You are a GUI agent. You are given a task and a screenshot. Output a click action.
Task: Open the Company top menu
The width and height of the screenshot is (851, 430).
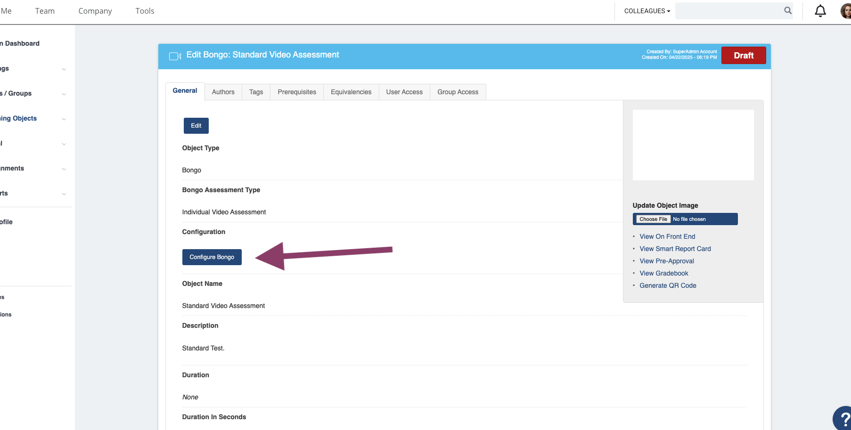95,11
